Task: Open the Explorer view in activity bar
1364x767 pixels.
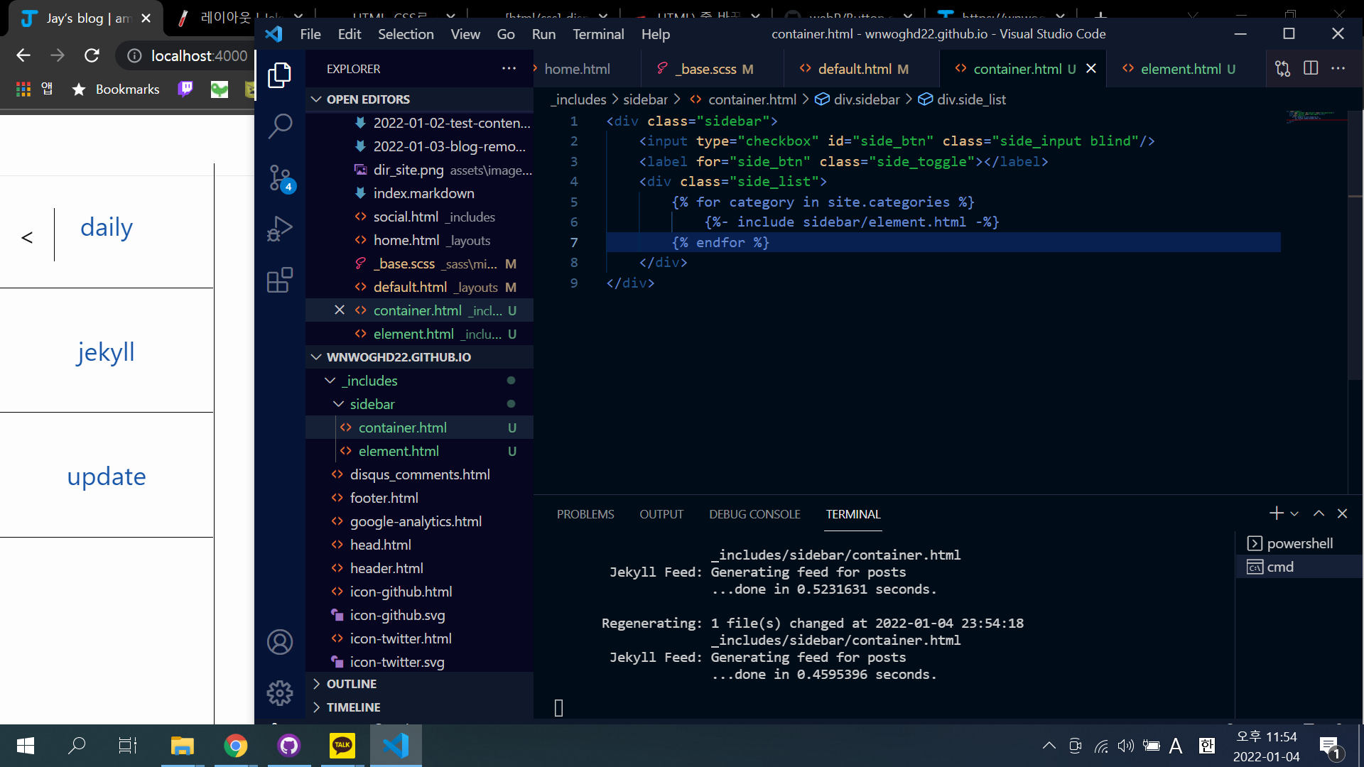Action: (279, 75)
